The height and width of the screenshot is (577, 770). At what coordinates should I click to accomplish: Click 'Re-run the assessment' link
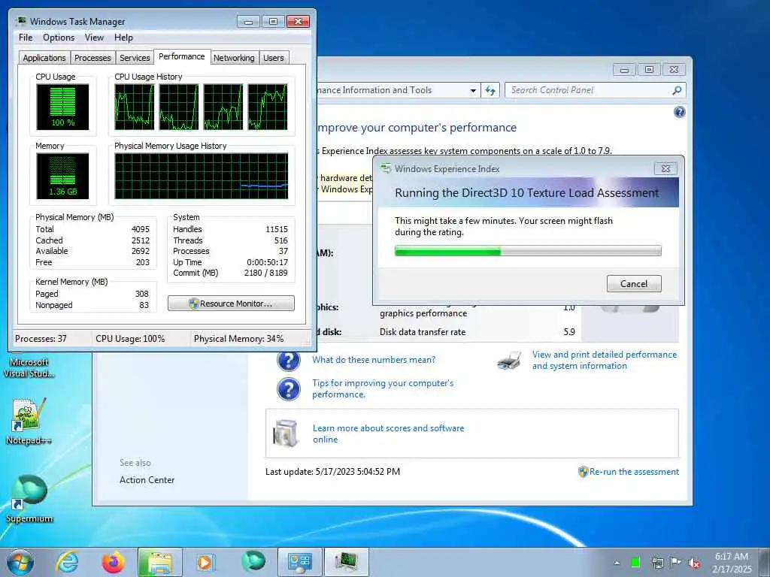[x=634, y=472]
